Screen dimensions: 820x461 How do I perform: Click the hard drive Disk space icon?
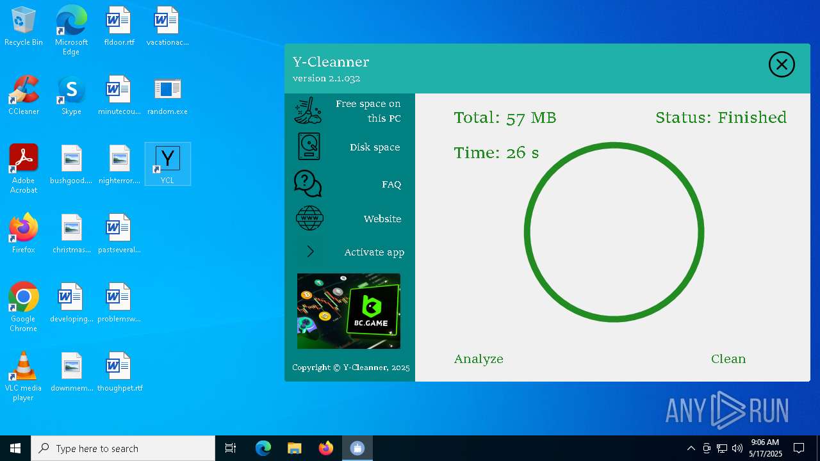[309, 147]
